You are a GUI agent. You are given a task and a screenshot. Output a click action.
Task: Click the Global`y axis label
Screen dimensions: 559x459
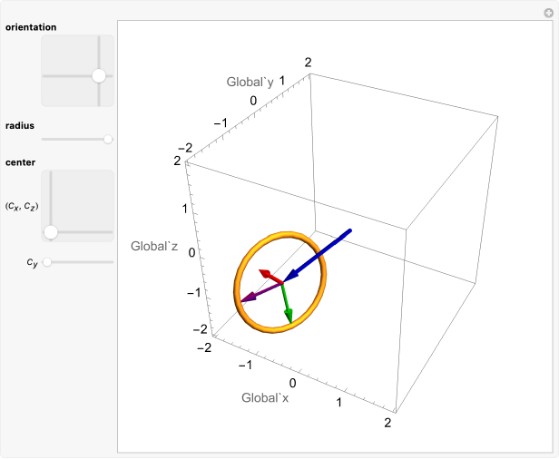click(x=250, y=83)
